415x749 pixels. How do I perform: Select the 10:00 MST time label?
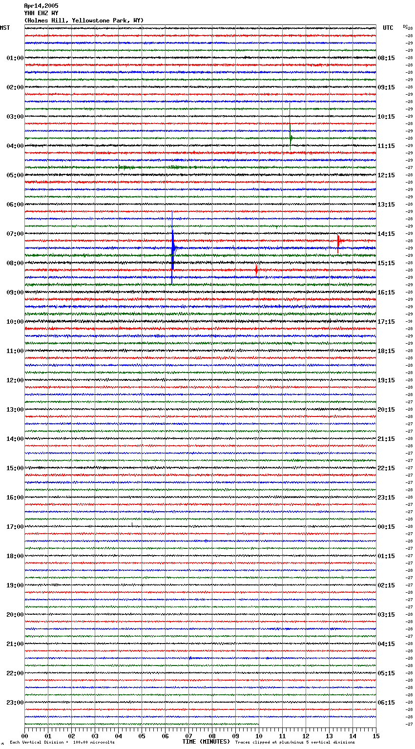(15, 322)
